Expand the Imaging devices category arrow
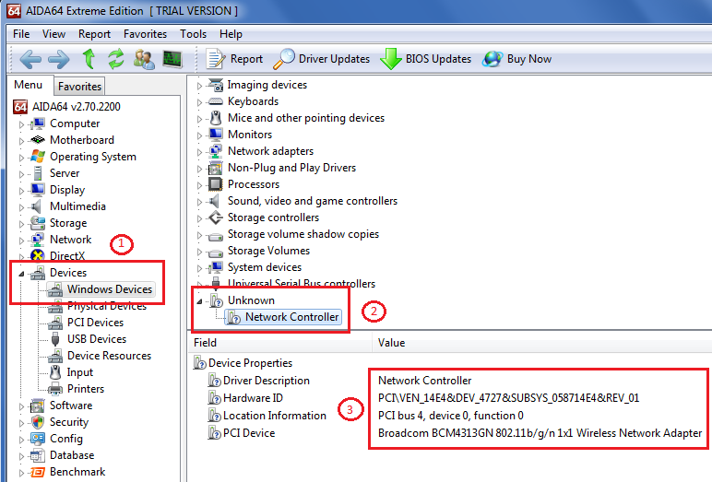This screenshot has height=482, width=712. pyautogui.click(x=199, y=86)
